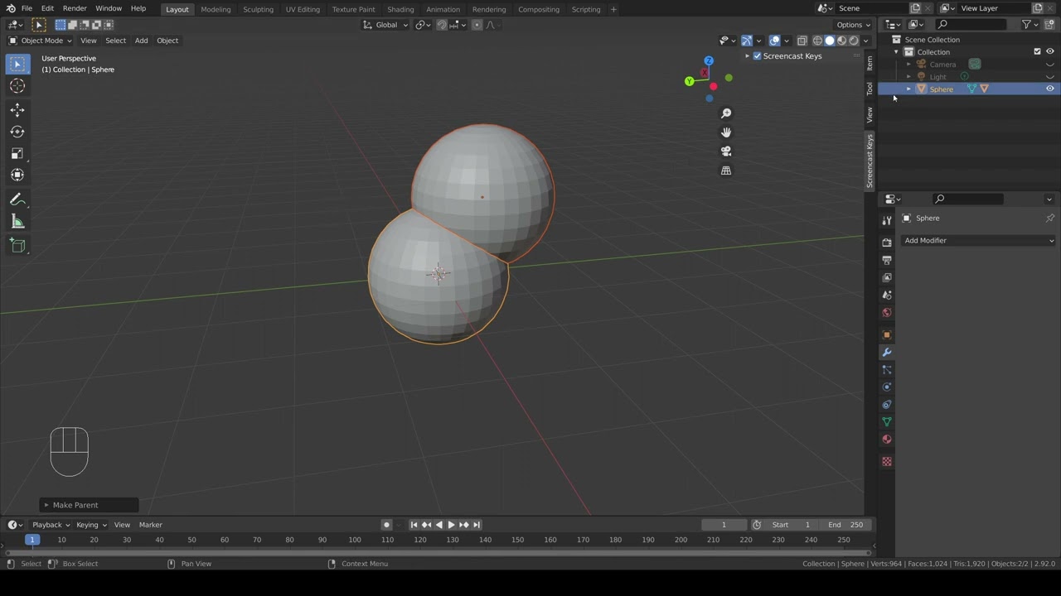Viewport: 1061px width, 596px height.
Task: Open Object Data properties tab
Action: click(x=887, y=421)
